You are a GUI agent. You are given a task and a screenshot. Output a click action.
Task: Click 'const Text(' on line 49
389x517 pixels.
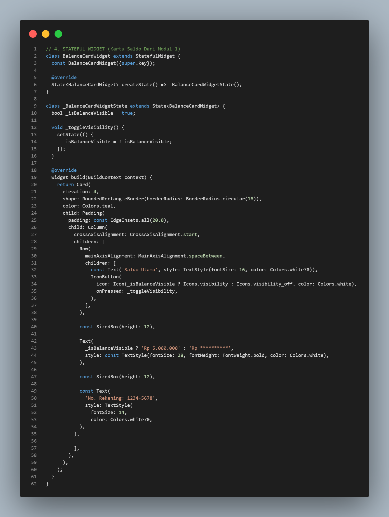pos(95,391)
